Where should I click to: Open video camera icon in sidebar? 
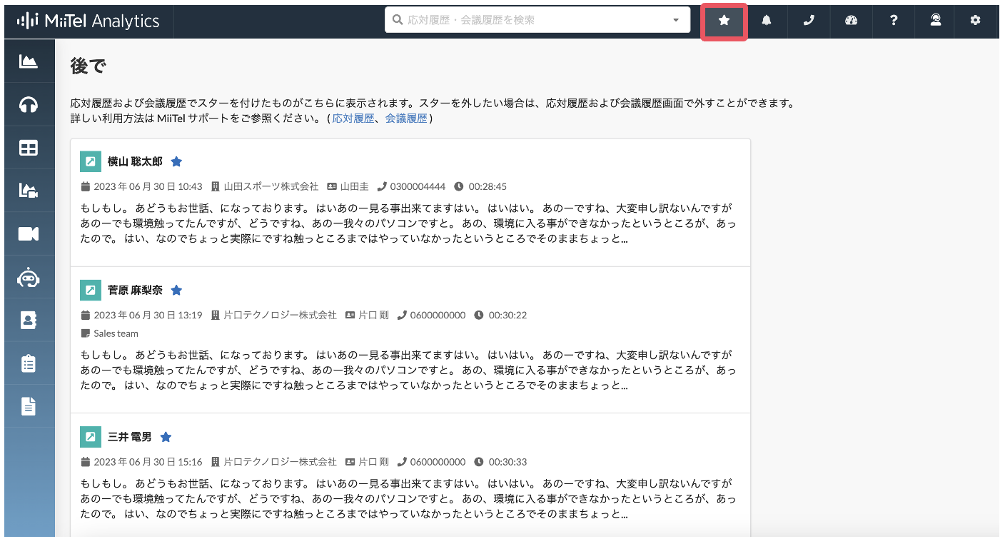click(29, 233)
